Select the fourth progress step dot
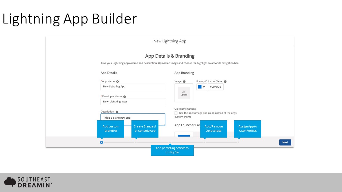 point(204,142)
